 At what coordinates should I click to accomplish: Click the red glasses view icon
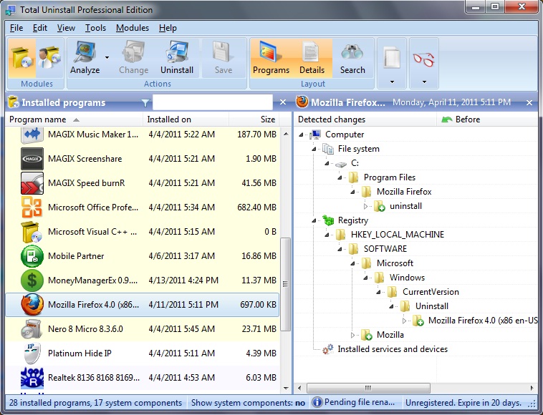click(x=424, y=59)
